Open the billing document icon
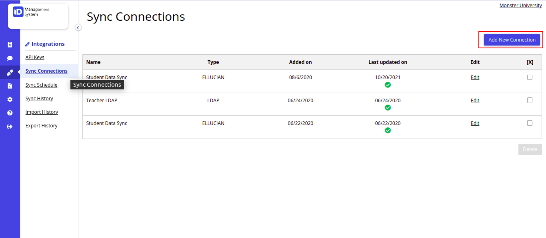 [x=10, y=85]
